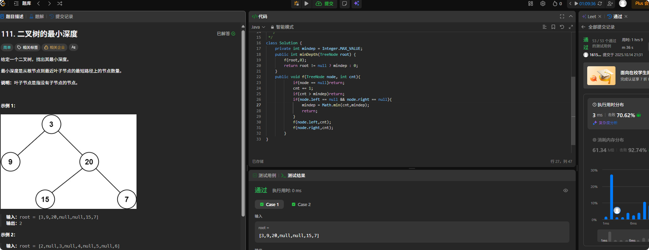The image size is (649, 250).
Task: Select the Case 1 test case
Action: pyautogui.click(x=269, y=204)
